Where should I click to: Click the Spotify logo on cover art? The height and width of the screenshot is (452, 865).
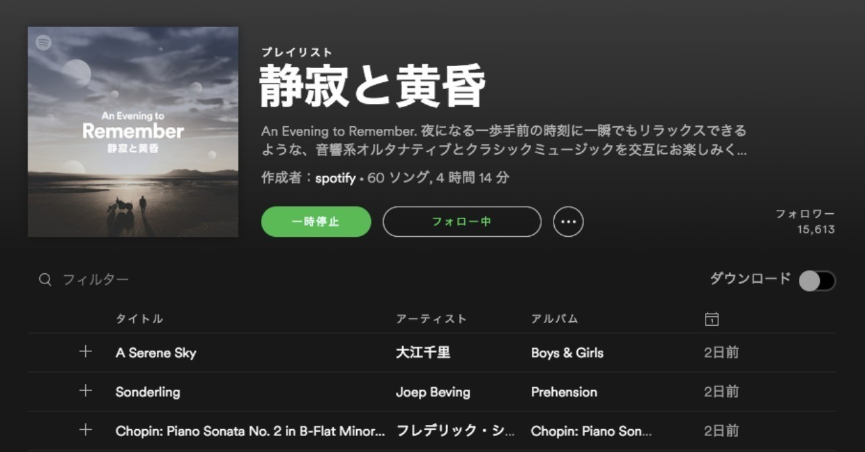point(44,43)
